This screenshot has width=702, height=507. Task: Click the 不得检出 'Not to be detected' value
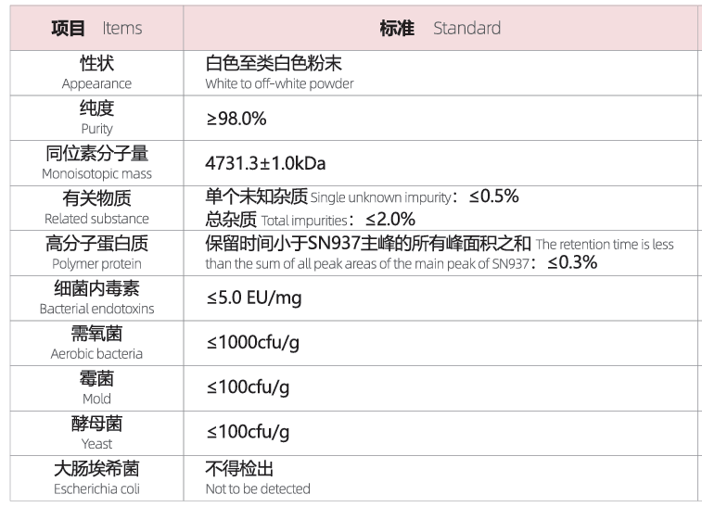(x=240, y=477)
